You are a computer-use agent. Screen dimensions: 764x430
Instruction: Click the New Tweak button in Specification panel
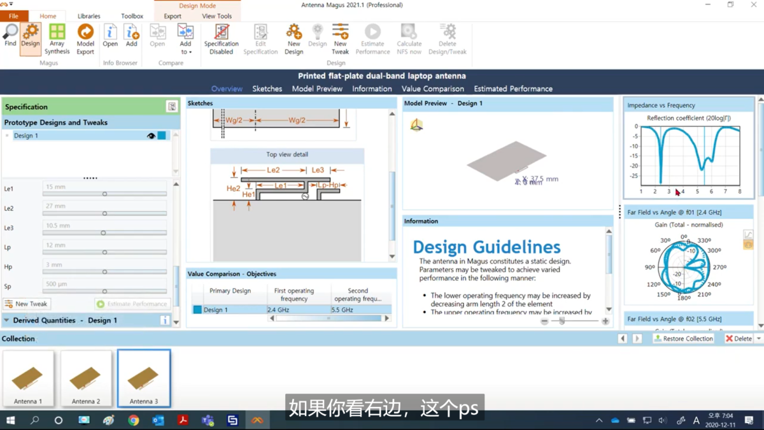[26, 304]
